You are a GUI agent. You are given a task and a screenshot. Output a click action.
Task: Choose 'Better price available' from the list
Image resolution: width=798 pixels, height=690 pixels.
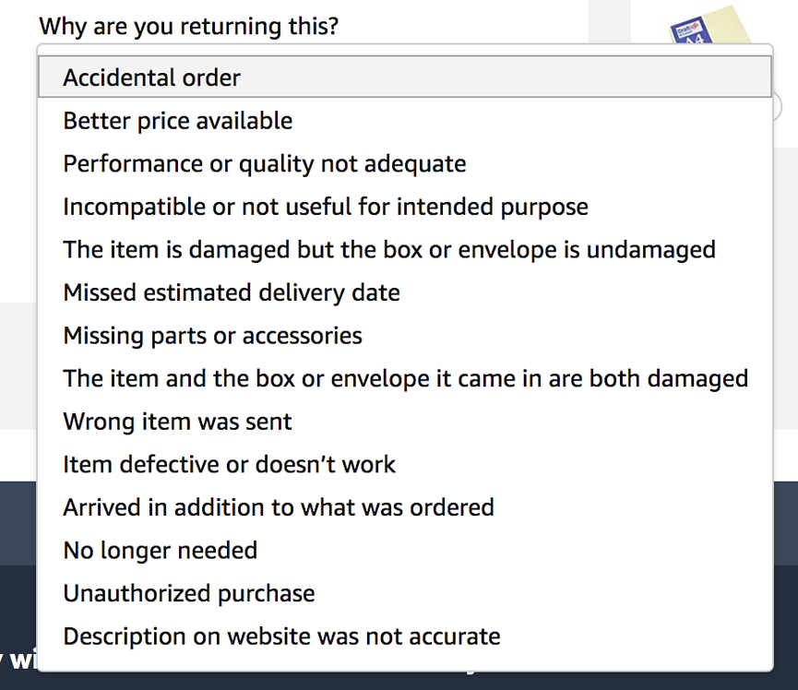coord(176,120)
